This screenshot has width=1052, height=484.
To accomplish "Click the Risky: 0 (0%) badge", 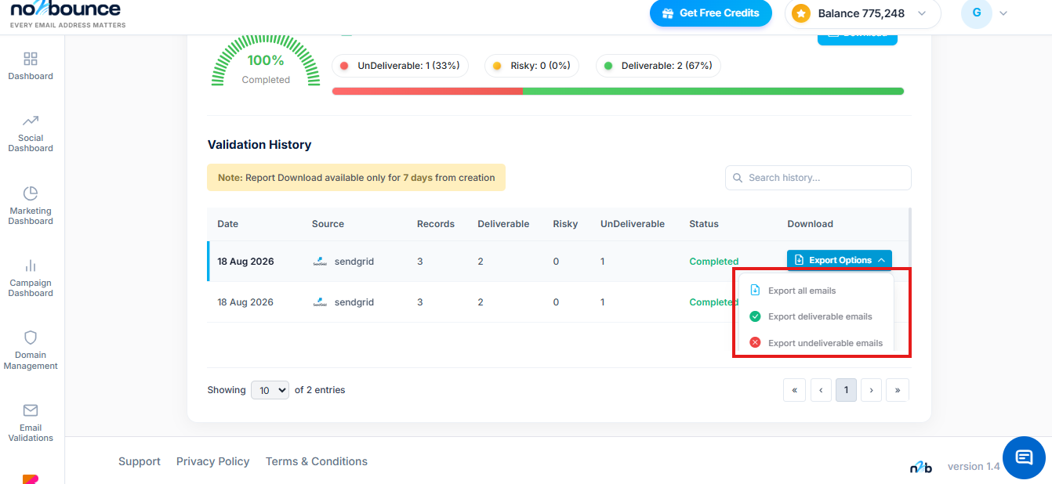I will click(x=531, y=66).
